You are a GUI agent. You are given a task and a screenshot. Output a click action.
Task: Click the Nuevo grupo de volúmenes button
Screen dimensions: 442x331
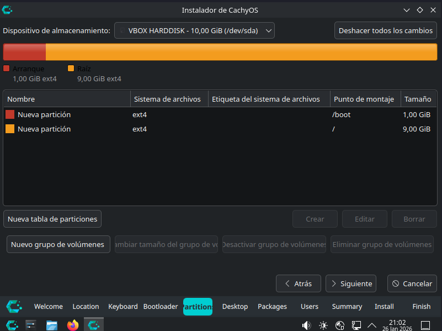[x=58, y=244]
